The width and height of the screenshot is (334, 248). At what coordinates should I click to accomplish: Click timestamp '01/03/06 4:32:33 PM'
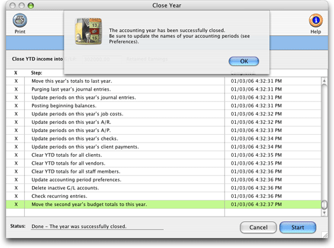[x=257, y=131]
